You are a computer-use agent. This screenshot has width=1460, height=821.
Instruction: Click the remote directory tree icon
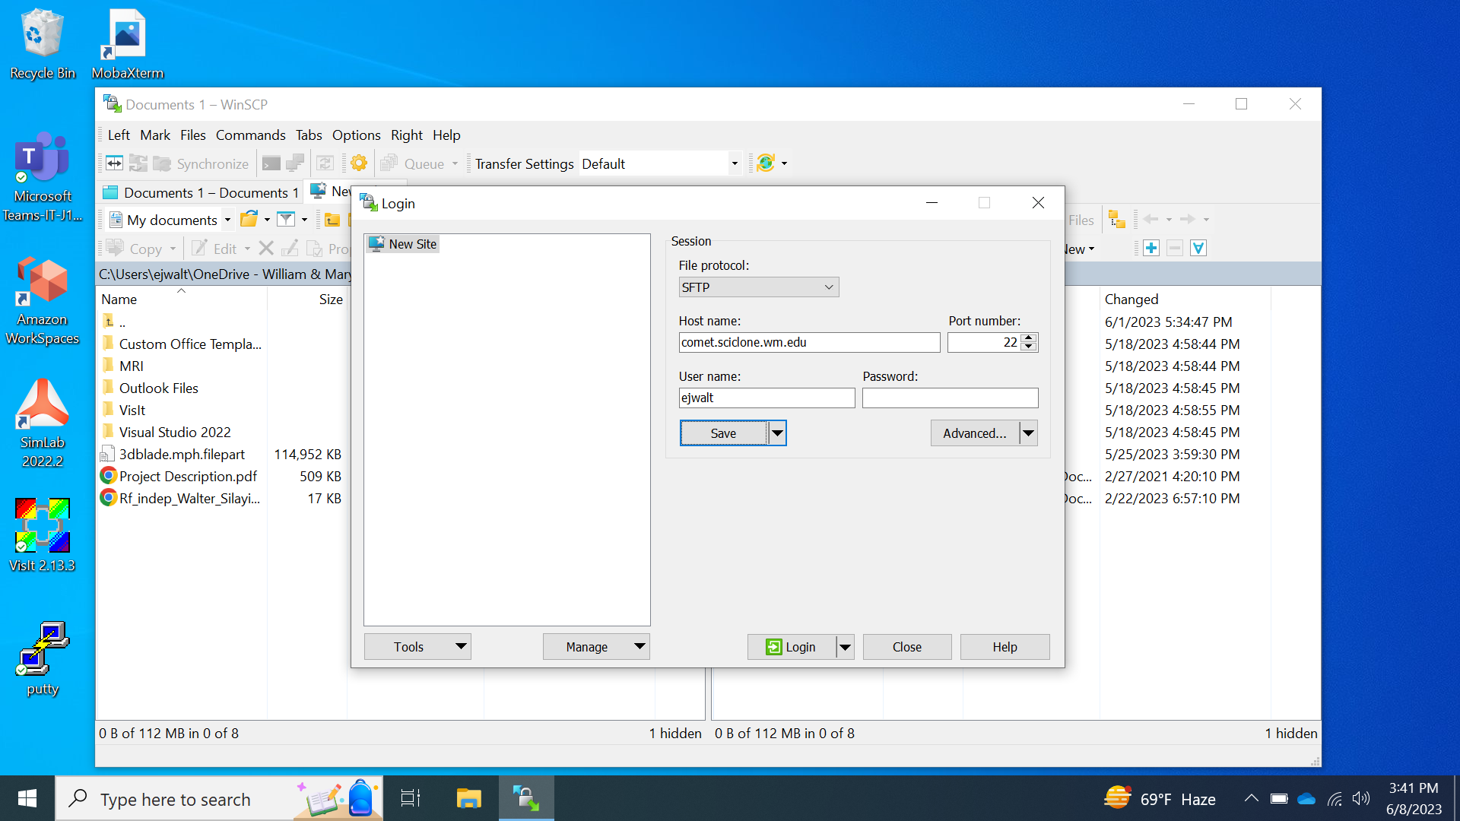1116,220
